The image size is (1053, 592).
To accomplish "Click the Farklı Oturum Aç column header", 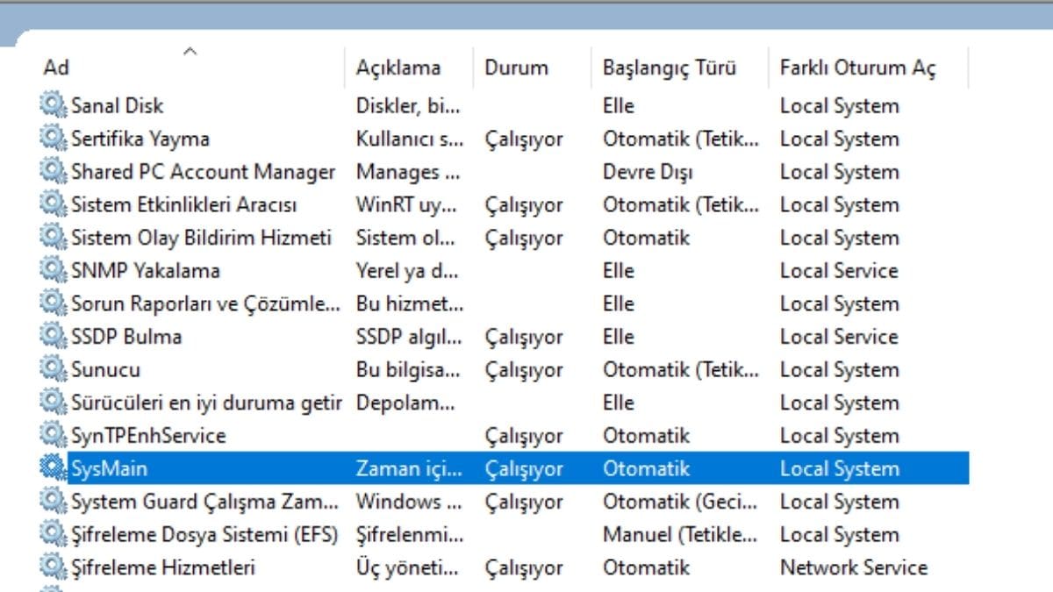I will [858, 68].
